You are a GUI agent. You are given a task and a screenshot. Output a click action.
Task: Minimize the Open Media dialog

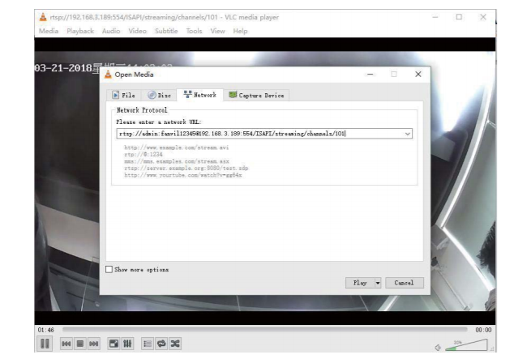[x=370, y=75]
